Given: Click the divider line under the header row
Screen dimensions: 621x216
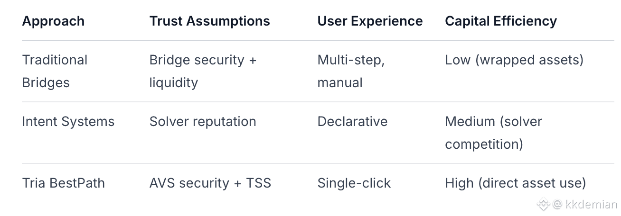Looking at the screenshot, I should pyautogui.click(x=310, y=40).
